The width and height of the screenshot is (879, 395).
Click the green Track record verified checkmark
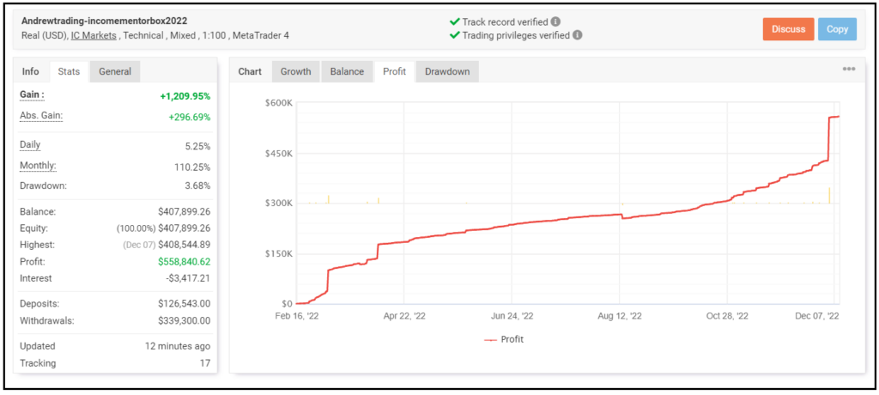[454, 21]
